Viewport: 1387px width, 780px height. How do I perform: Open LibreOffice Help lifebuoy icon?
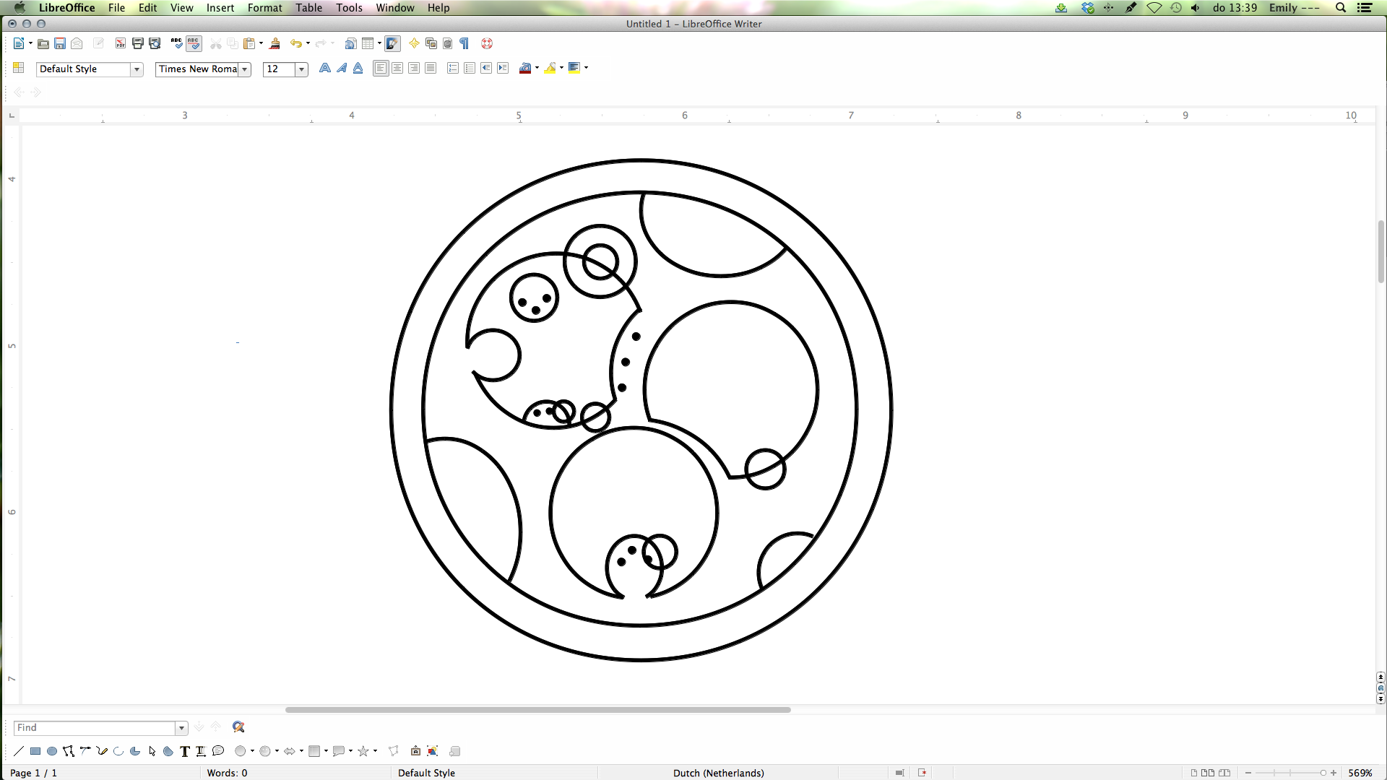pos(487,44)
